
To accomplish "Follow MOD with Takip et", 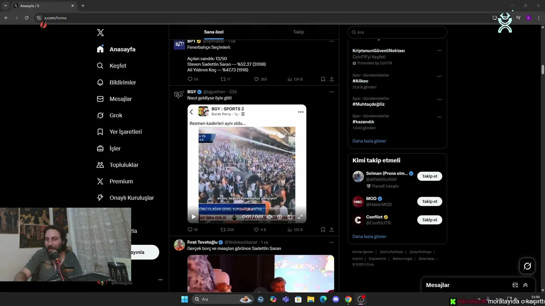I will [x=430, y=201].
